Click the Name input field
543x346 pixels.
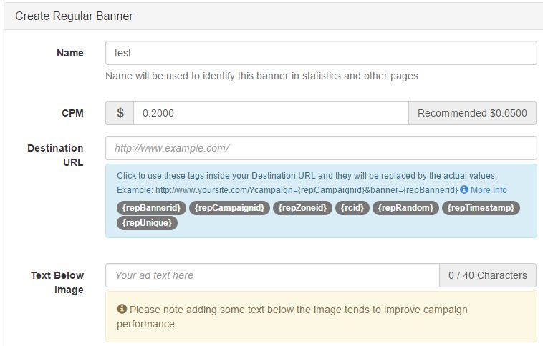[x=320, y=53]
